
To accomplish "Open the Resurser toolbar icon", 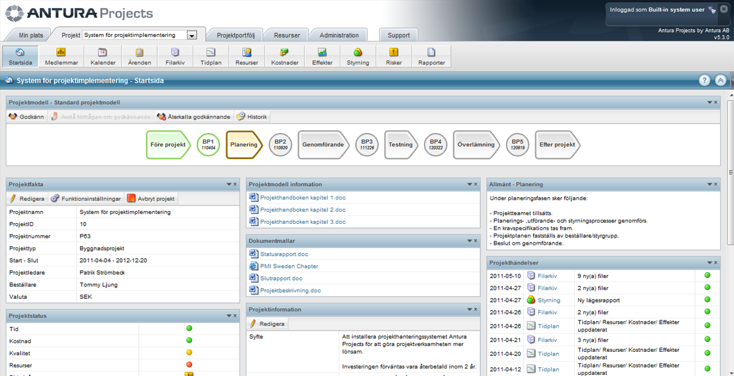I will pyautogui.click(x=247, y=56).
